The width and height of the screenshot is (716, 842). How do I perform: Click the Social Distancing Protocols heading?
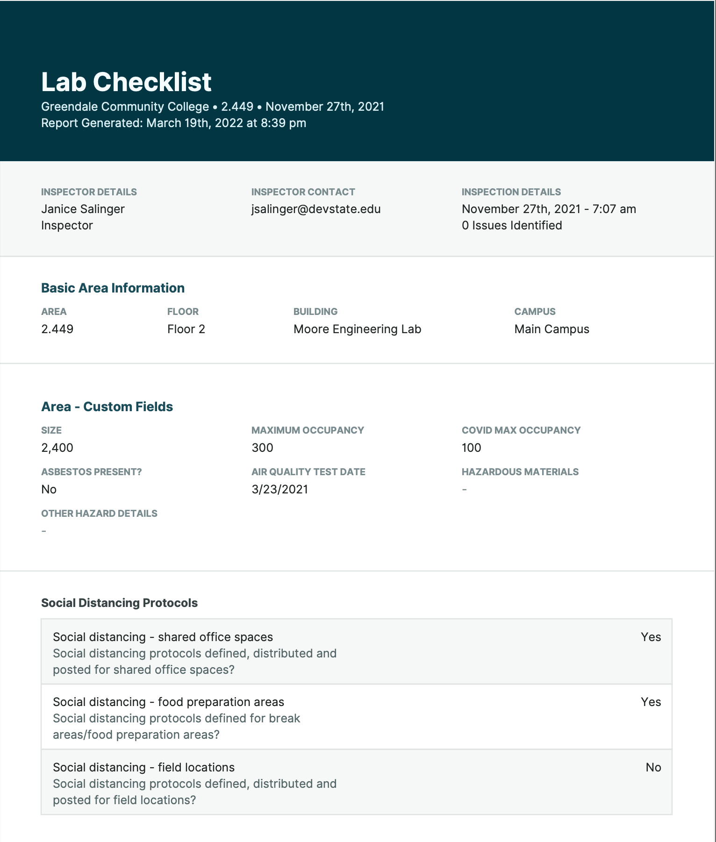pyautogui.click(x=119, y=603)
